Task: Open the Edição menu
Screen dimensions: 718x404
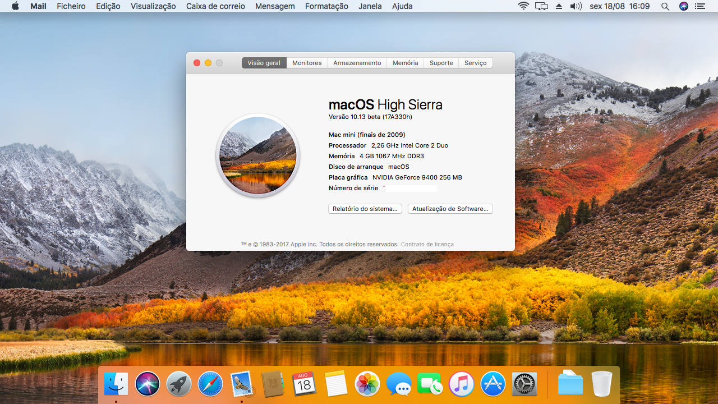Action: 108,6
